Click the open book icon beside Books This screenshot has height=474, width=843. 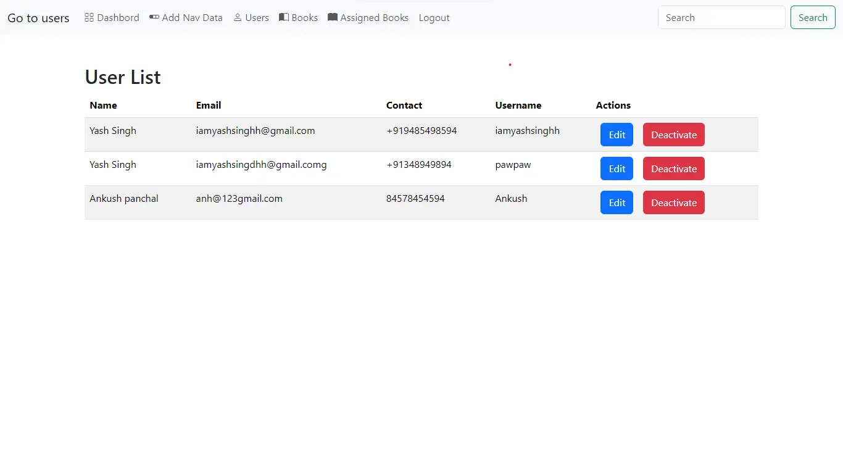click(x=284, y=17)
